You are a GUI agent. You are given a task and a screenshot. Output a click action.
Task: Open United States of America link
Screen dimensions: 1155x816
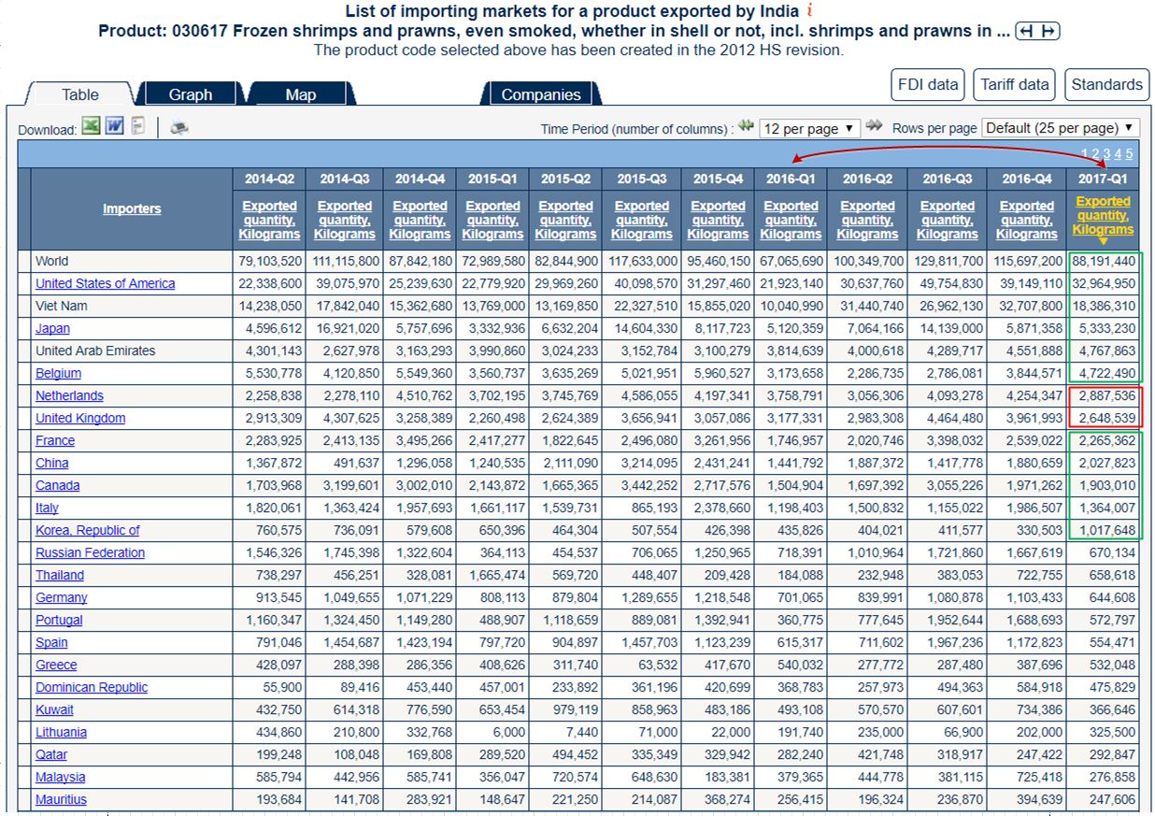coord(105,283)
